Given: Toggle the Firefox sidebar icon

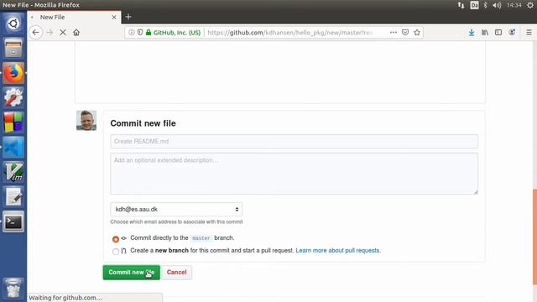Looking at the screenshot, I should coord(498,33).
